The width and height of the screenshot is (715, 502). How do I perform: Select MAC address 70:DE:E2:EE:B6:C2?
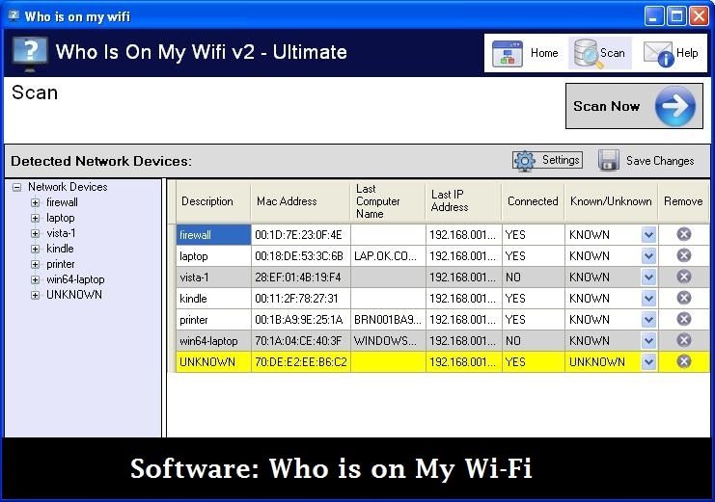point(300,362)
